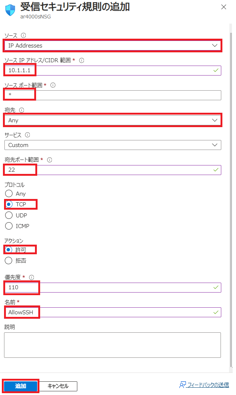Select the 拒否 action radio button
The height and width of the screenshot is (395, 236).
(x=9, y=261)
